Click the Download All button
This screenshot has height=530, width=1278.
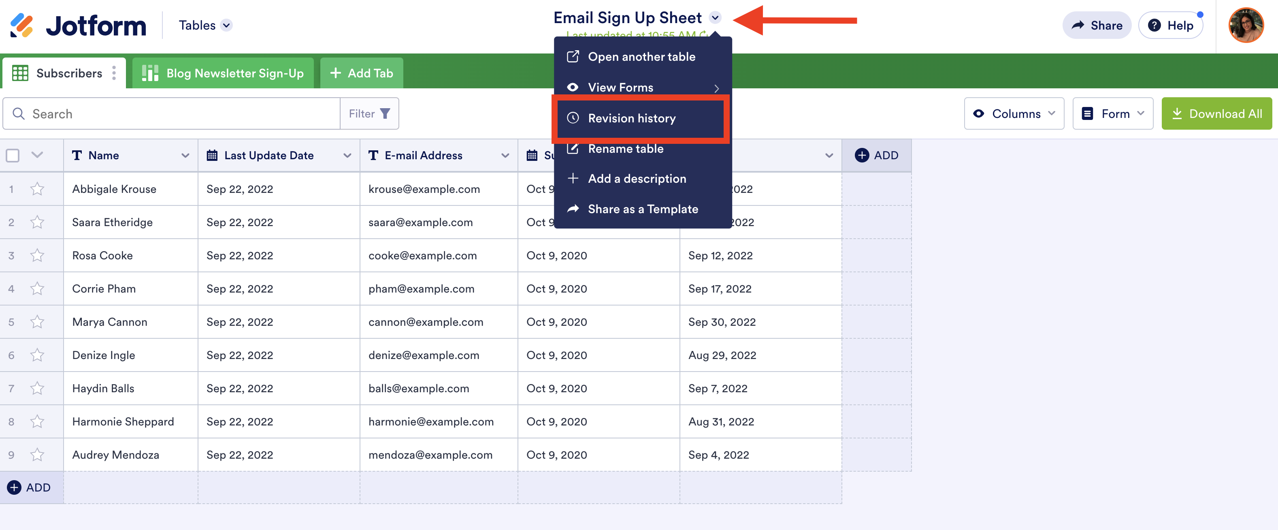click(1216, 113)
